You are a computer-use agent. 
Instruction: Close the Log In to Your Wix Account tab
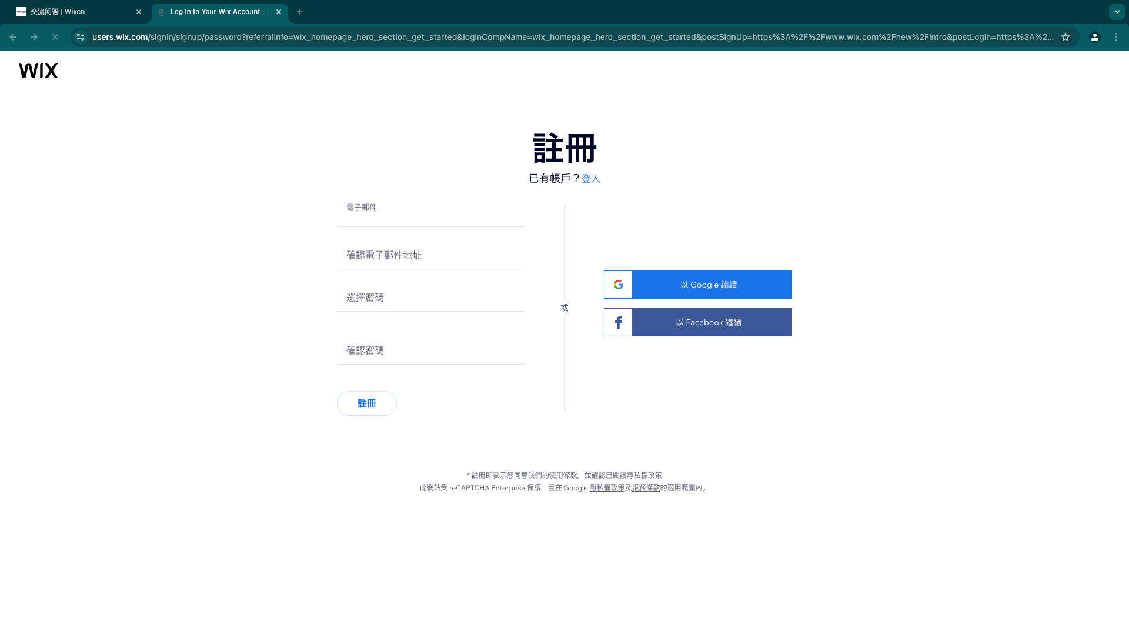coord(279,12)
